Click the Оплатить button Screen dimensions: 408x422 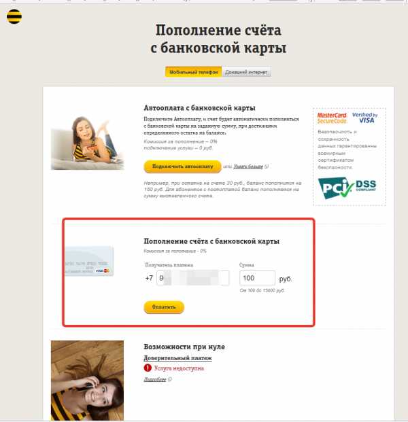[164, 307]
